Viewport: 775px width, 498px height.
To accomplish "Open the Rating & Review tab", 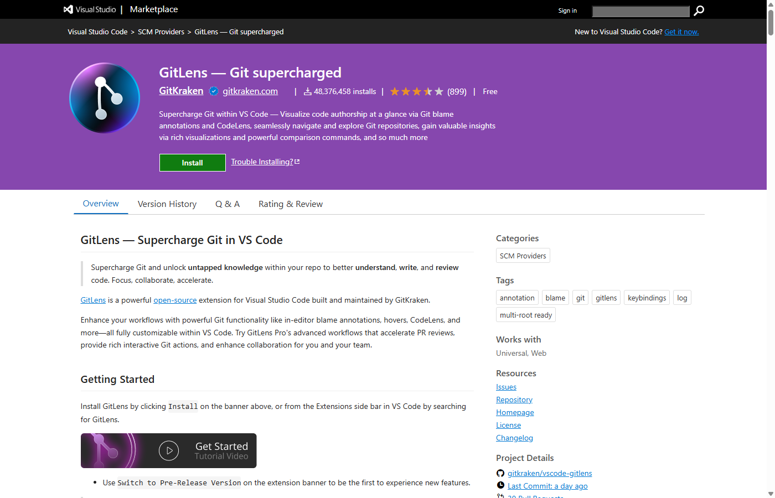I will click(x=291, y=204).
